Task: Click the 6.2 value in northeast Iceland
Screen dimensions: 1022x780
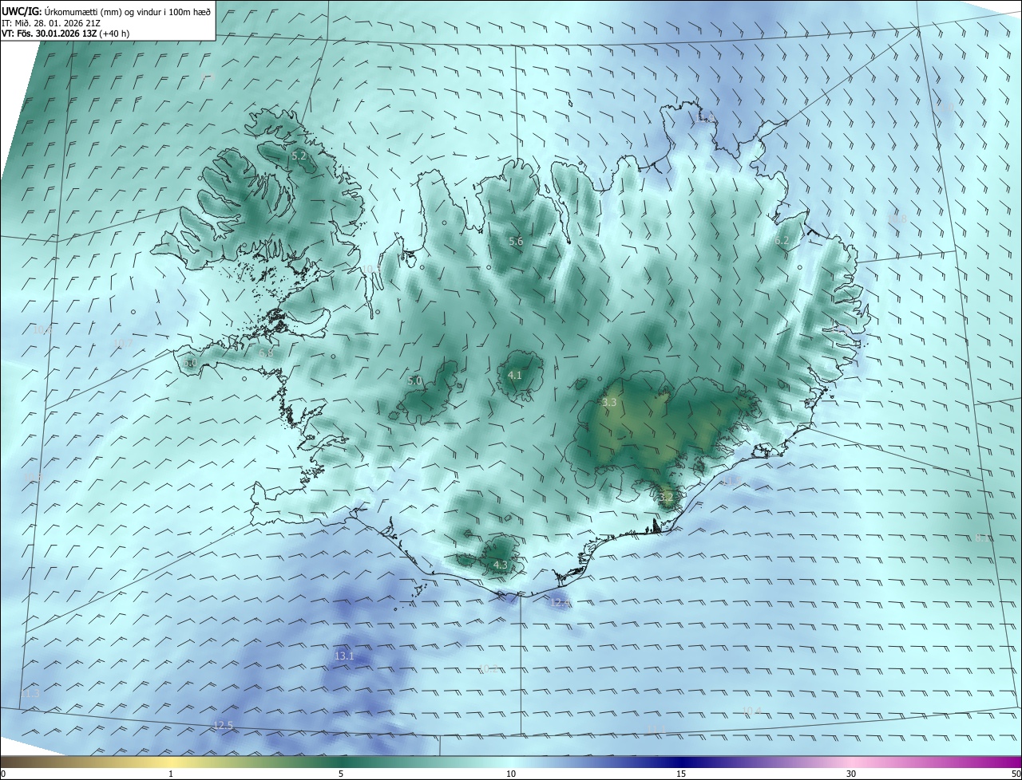Action: [782, 240]
